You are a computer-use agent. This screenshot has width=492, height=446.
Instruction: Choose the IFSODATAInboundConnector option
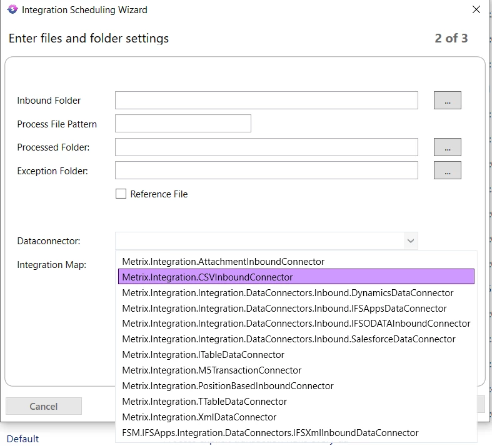point(296,324)
